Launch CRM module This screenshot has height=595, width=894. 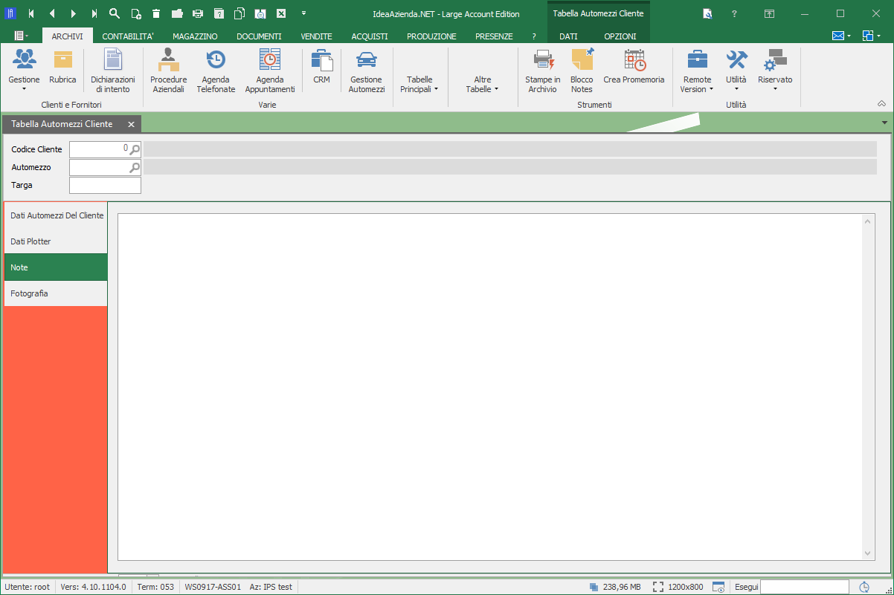pyautogui.click(x=321, y=66)
